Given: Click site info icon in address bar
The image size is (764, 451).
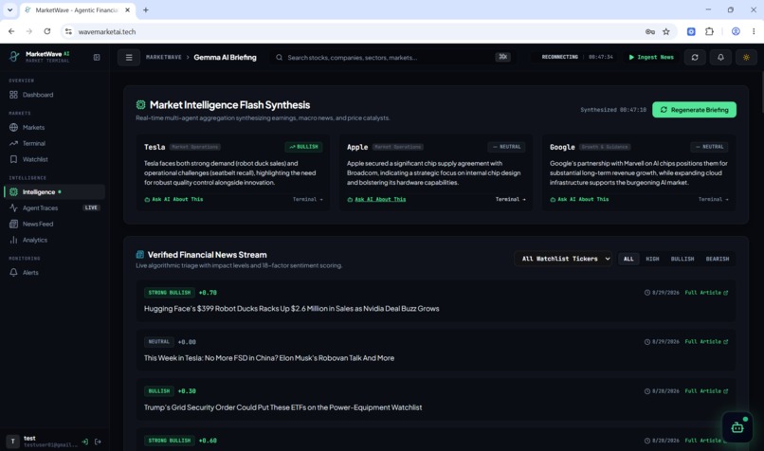Looking at the screenshot, I should pyautogui.click(x=68, y=31).
